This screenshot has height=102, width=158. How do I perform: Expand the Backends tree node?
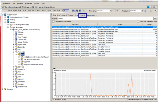(13, 47)
